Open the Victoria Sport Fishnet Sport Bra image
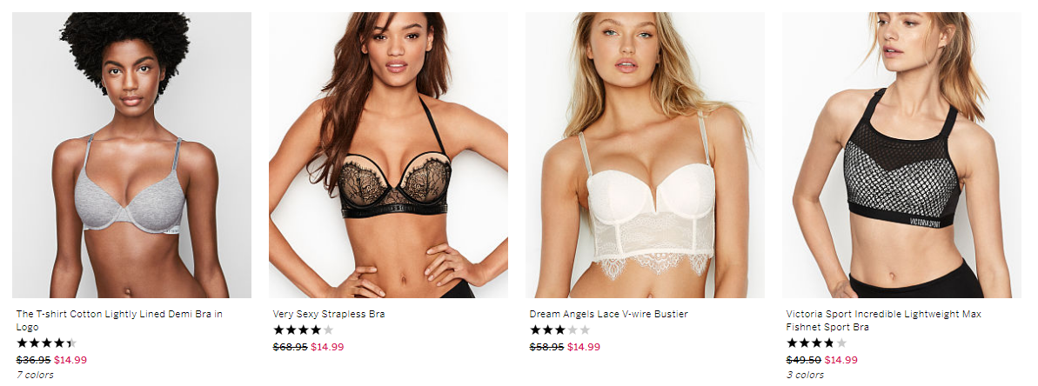 pyautogui.click(x=901, y=155)
